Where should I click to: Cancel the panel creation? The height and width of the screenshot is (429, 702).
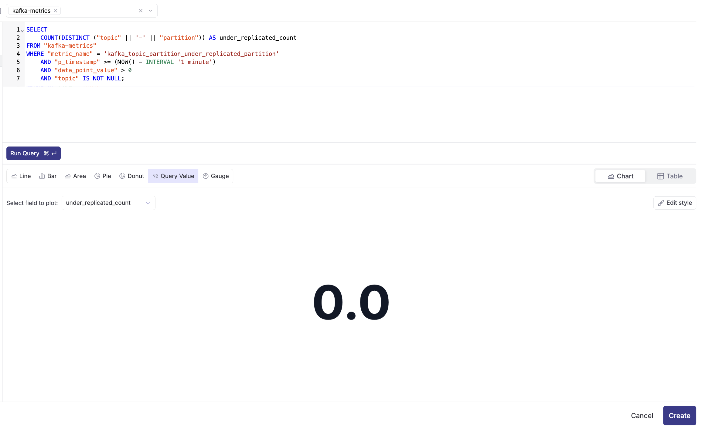click(642, 415)
